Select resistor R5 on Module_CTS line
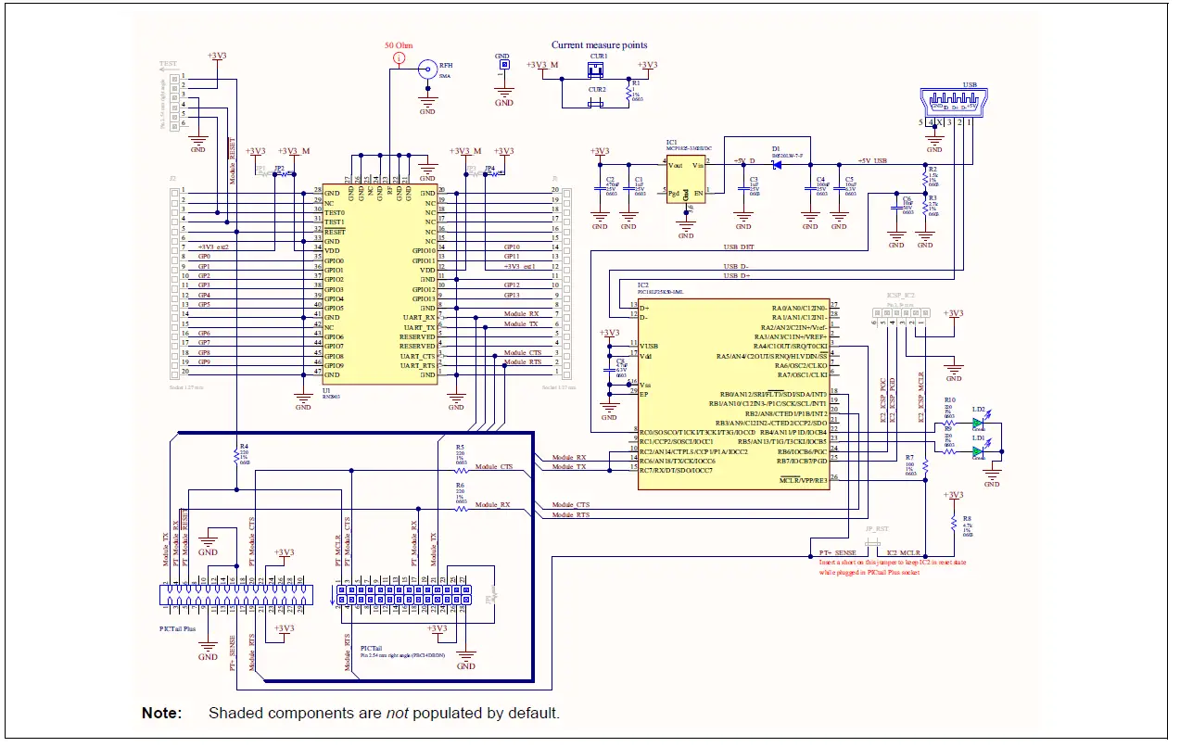This screenshot has height=747, width=1180. (460, 469)
